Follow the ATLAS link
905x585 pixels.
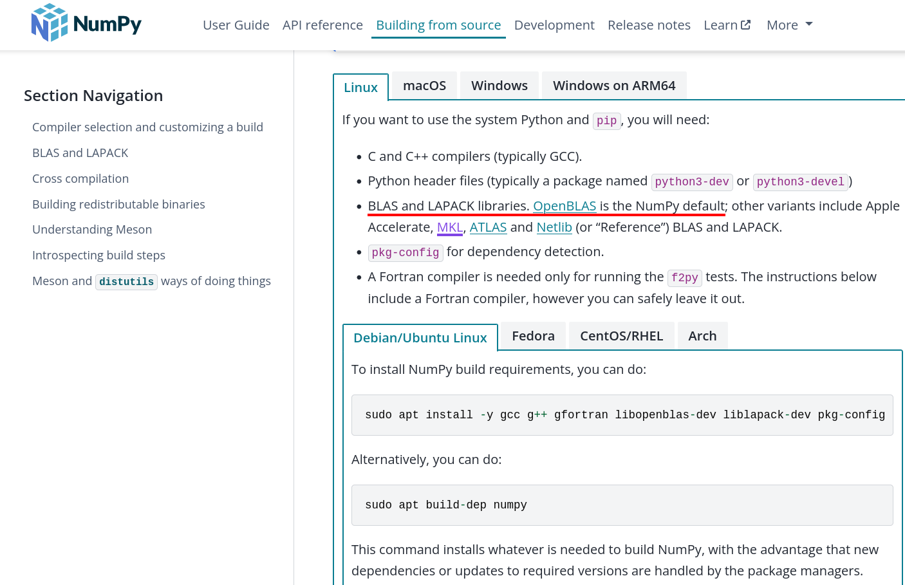(488, 227)
